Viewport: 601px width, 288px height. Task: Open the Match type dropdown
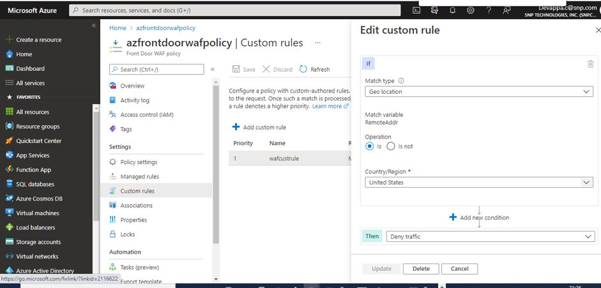click(x=479, y=91)
